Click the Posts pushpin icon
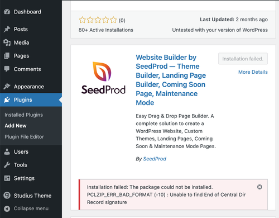Viewport: 279px width, 218px height. pos(7,29)
